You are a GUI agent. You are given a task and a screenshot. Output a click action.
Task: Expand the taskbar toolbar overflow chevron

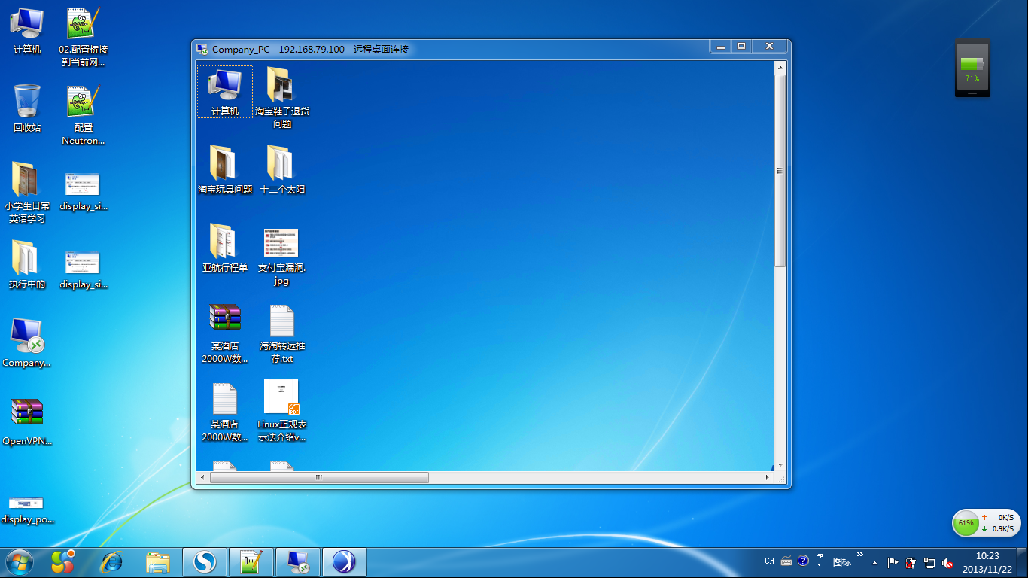(x=860, y=555)
